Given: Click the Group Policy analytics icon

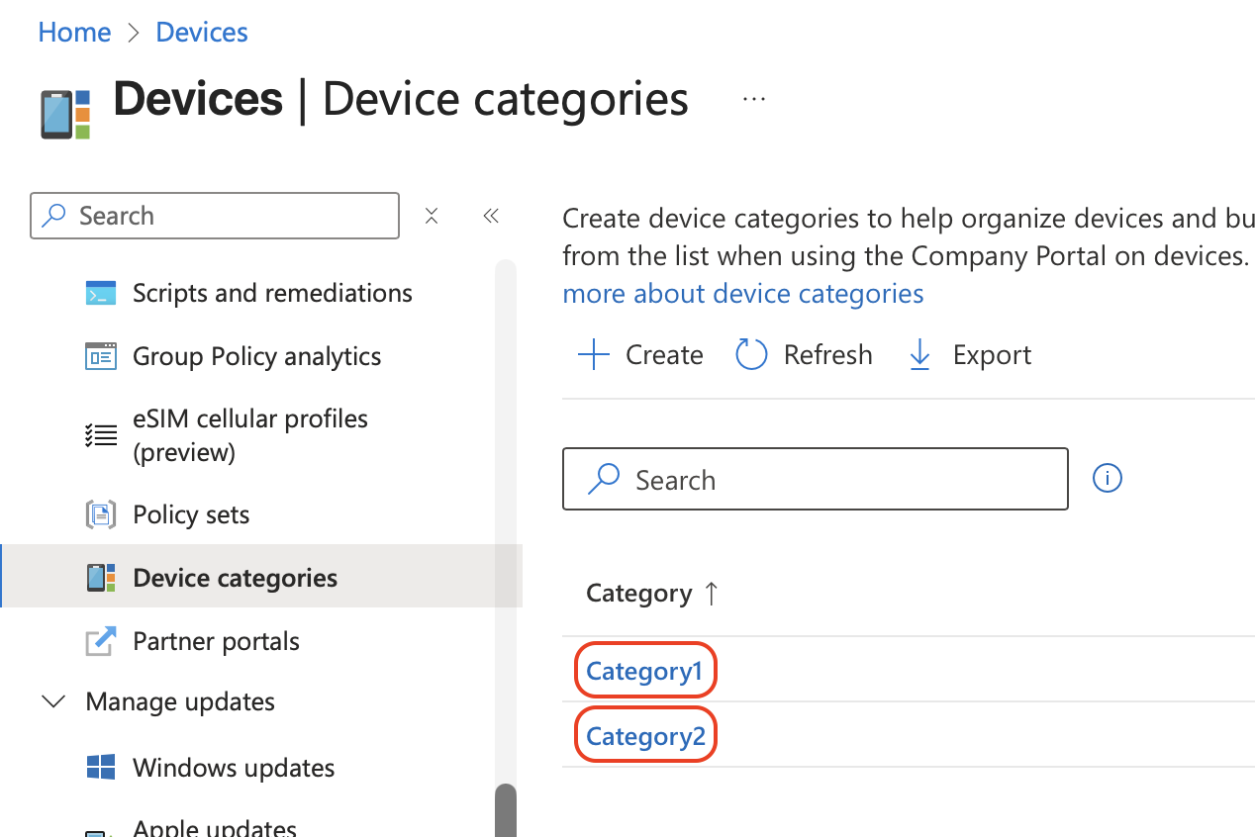Looking at the screenshot, I should click(x=100, y=357).
